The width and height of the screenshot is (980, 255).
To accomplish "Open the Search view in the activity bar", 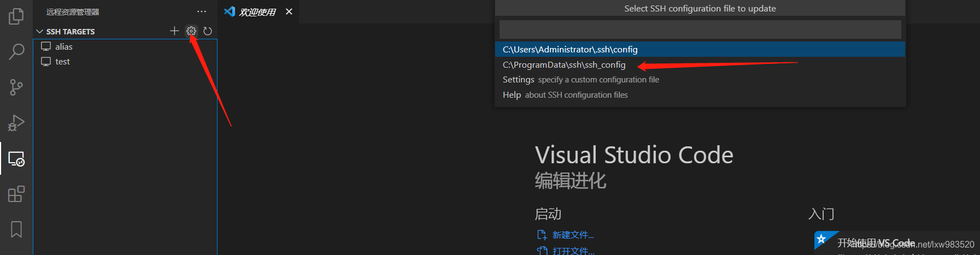I will (x=16, y=52).
